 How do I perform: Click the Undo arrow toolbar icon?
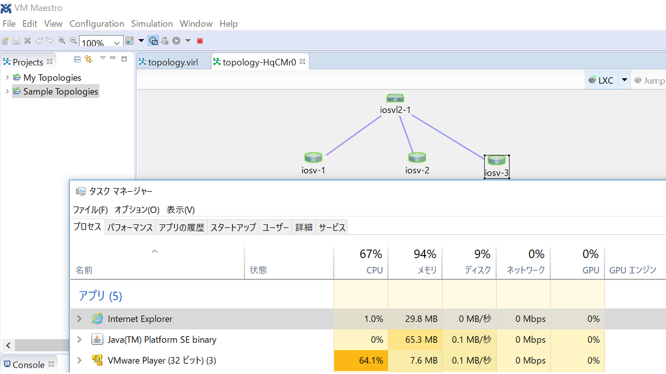pos(39,41)
